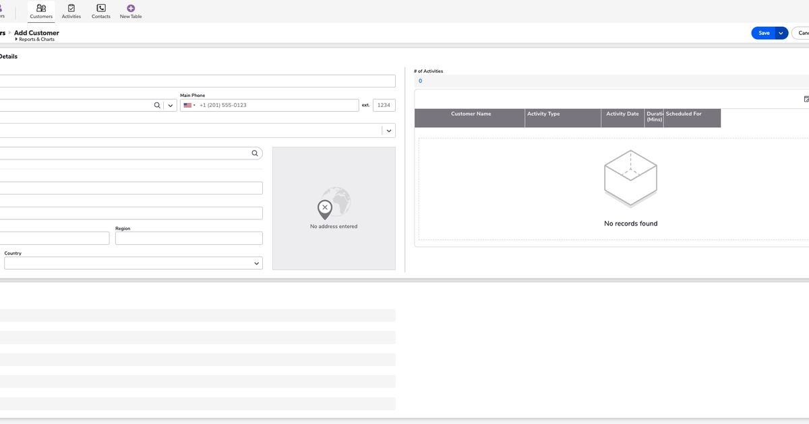Open the chevron dropdown next to Main Phone
Image resolution: width=809 pixels, height=424 pixels.
tap(171, 106)
